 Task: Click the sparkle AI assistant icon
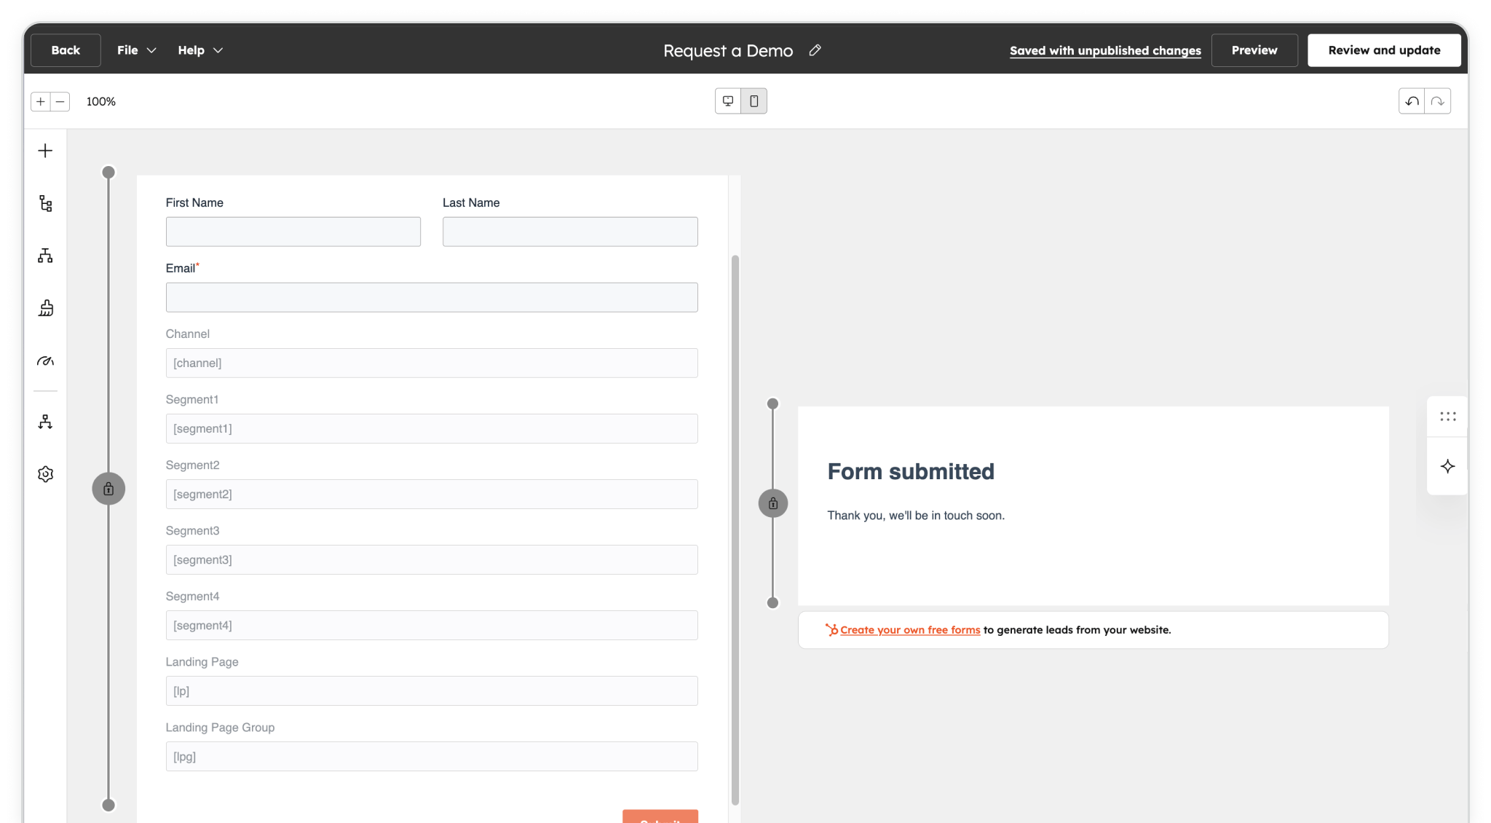click(1447, 466)
